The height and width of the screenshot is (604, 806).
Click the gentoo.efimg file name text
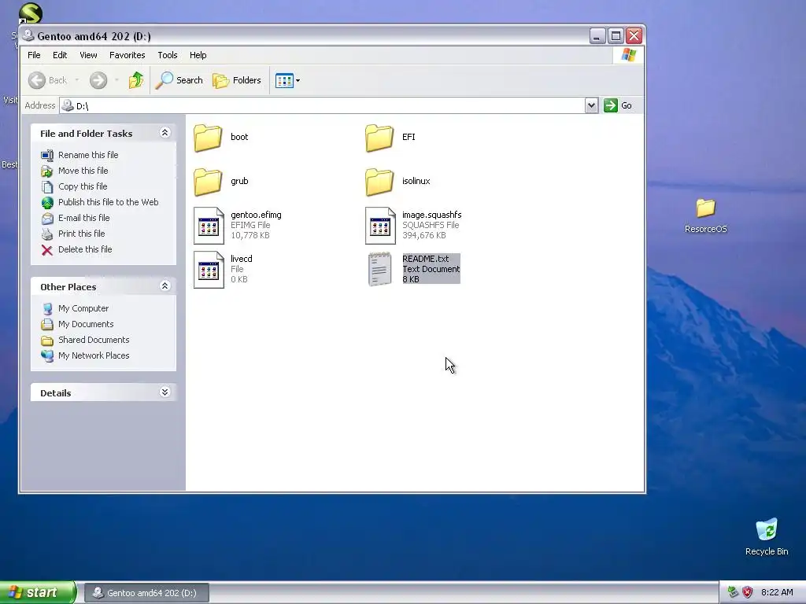(256, 215)
